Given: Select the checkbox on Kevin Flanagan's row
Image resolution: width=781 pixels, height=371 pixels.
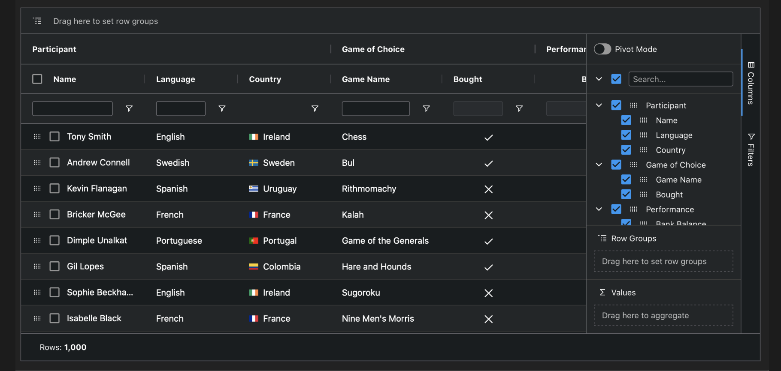Looking at the screenshot, I should pos(54,188).
